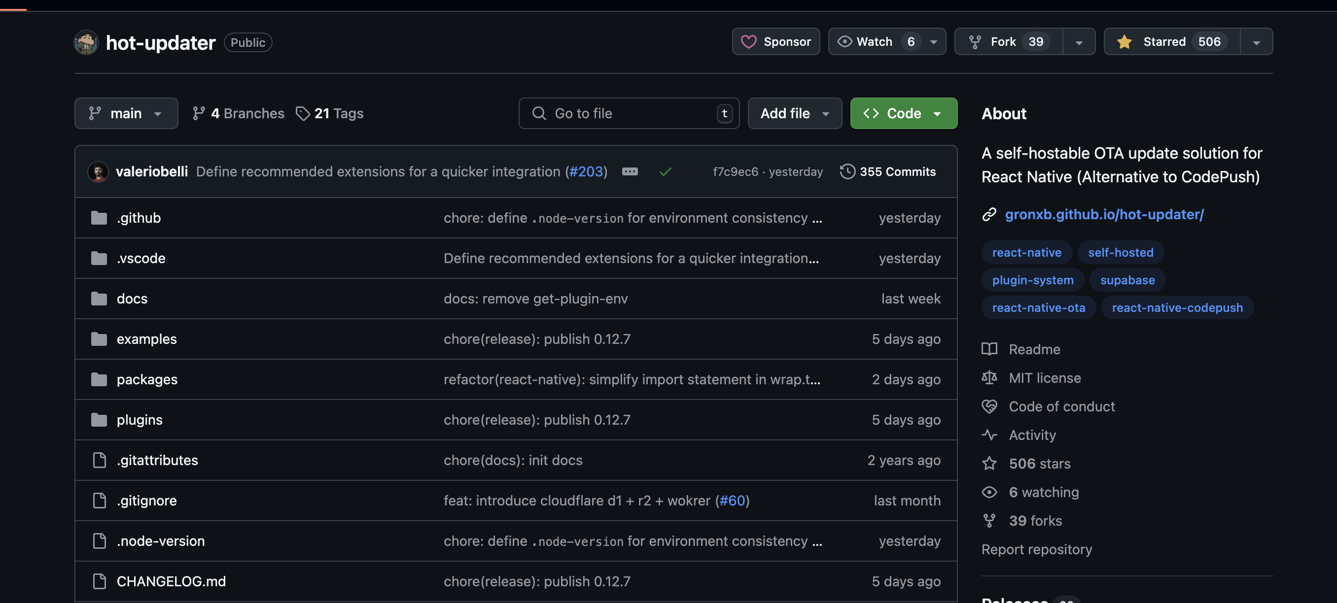Open the main branch dropdown
Screen dimensions: 1337x603
[126, 113]
